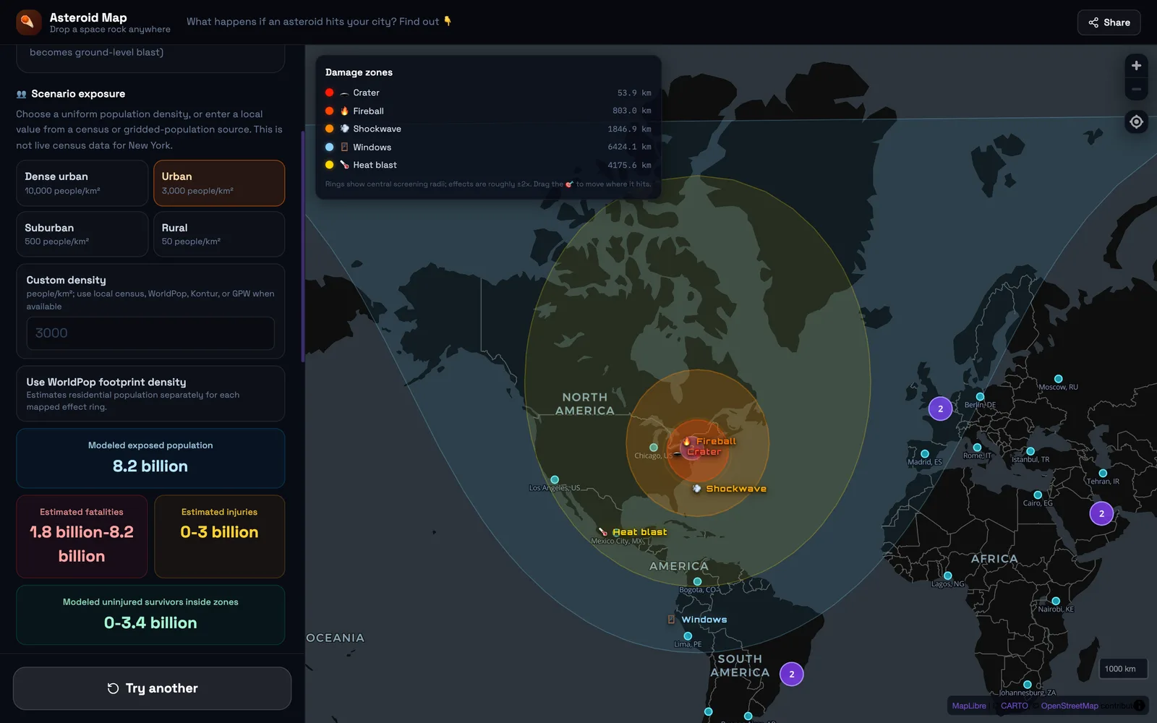Select the Berlin, DE city marker

[980, 397]
